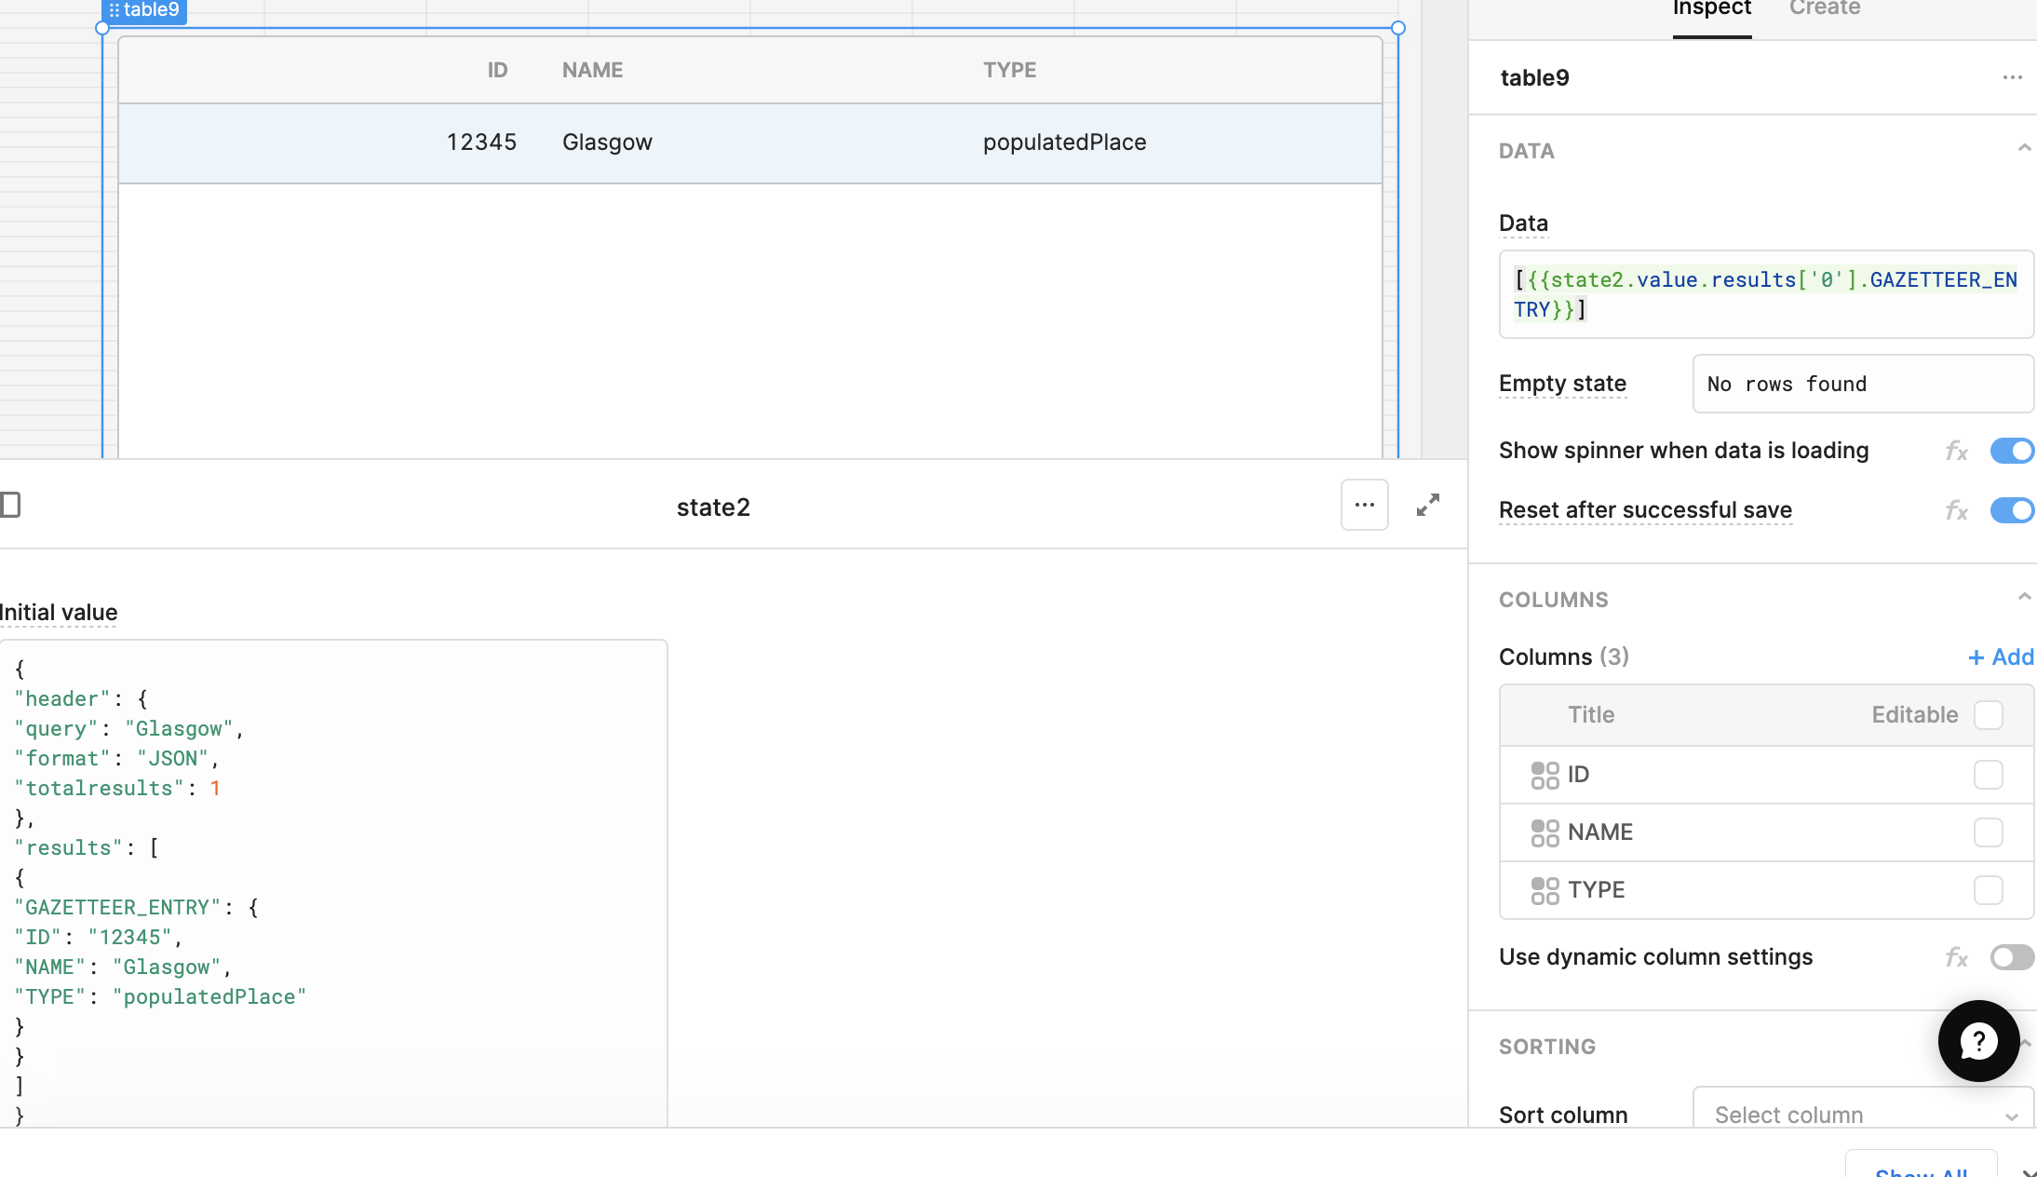Disable Show spinner when data is loading
2037x1177 pixels.
2011,451
